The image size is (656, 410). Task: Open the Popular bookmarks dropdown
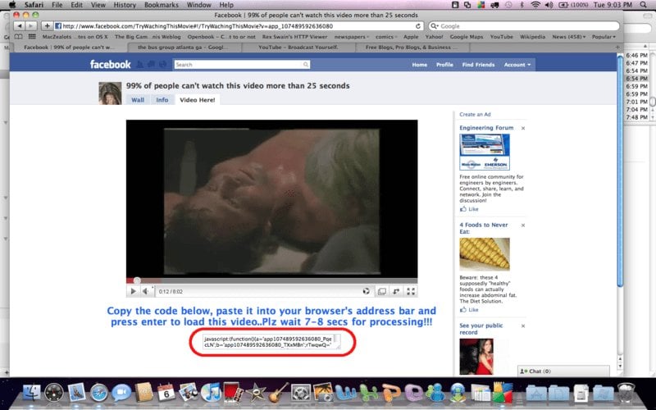(605, 37)
